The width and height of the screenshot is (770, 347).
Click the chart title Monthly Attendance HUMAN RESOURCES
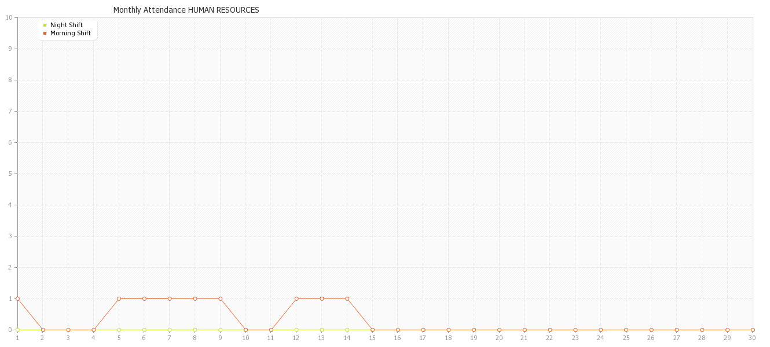pos(186,10)
